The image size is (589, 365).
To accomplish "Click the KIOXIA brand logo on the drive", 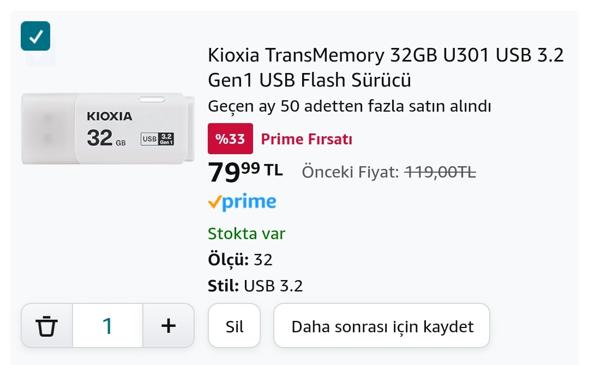I will (x=110, y=116).
